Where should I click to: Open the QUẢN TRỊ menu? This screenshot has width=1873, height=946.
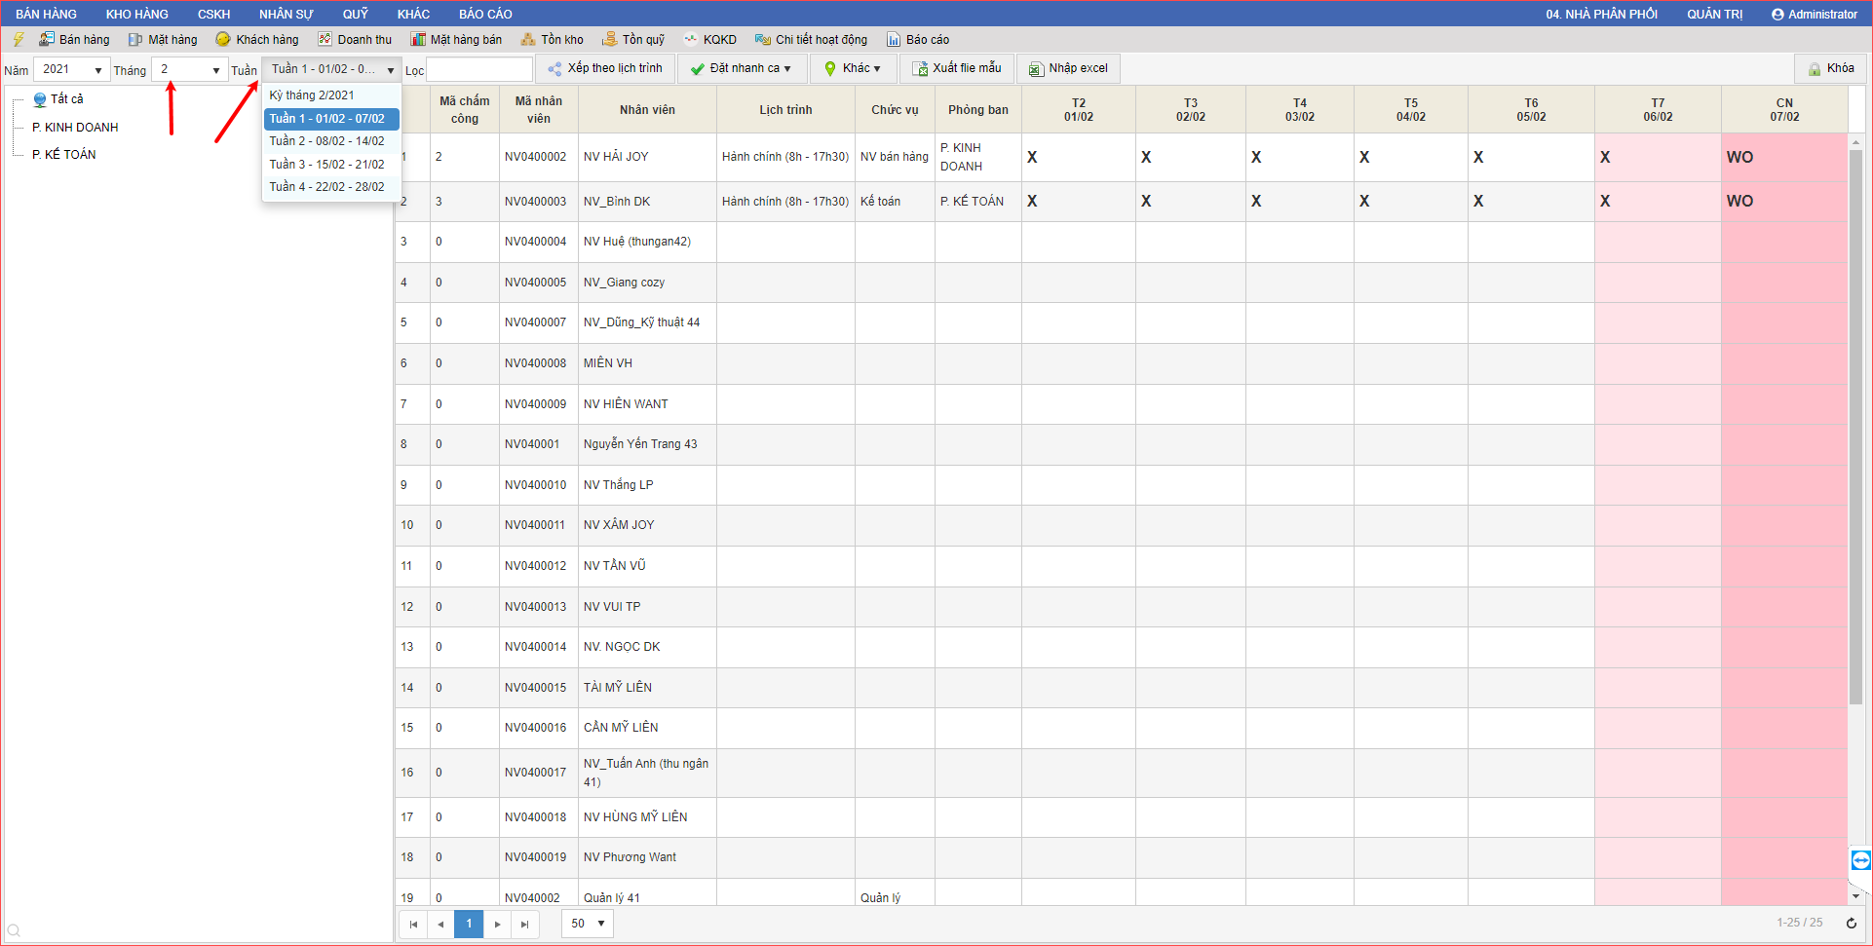coord(1715,14)
